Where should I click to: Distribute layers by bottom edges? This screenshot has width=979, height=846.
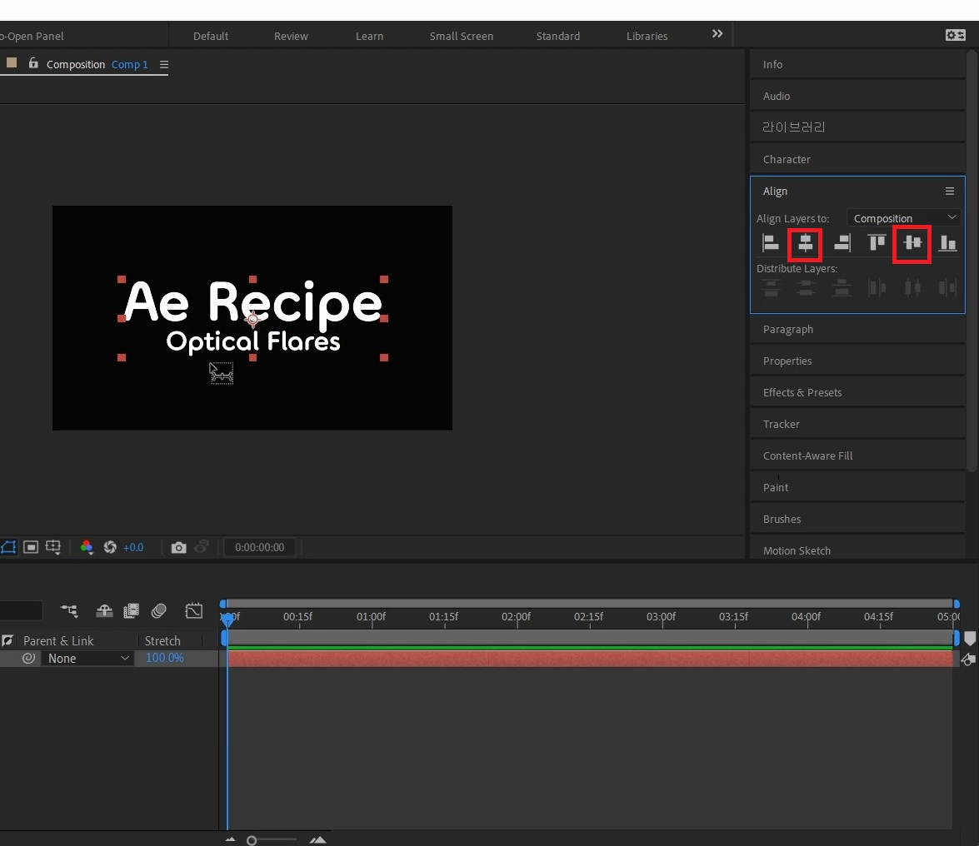(x=842, y=287)
